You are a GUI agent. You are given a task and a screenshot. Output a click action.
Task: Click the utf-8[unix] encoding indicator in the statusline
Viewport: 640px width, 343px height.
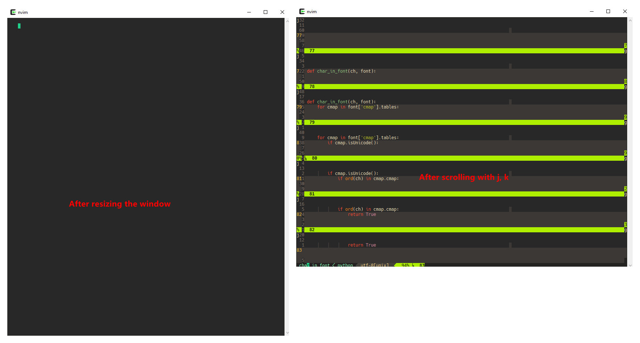374,265
